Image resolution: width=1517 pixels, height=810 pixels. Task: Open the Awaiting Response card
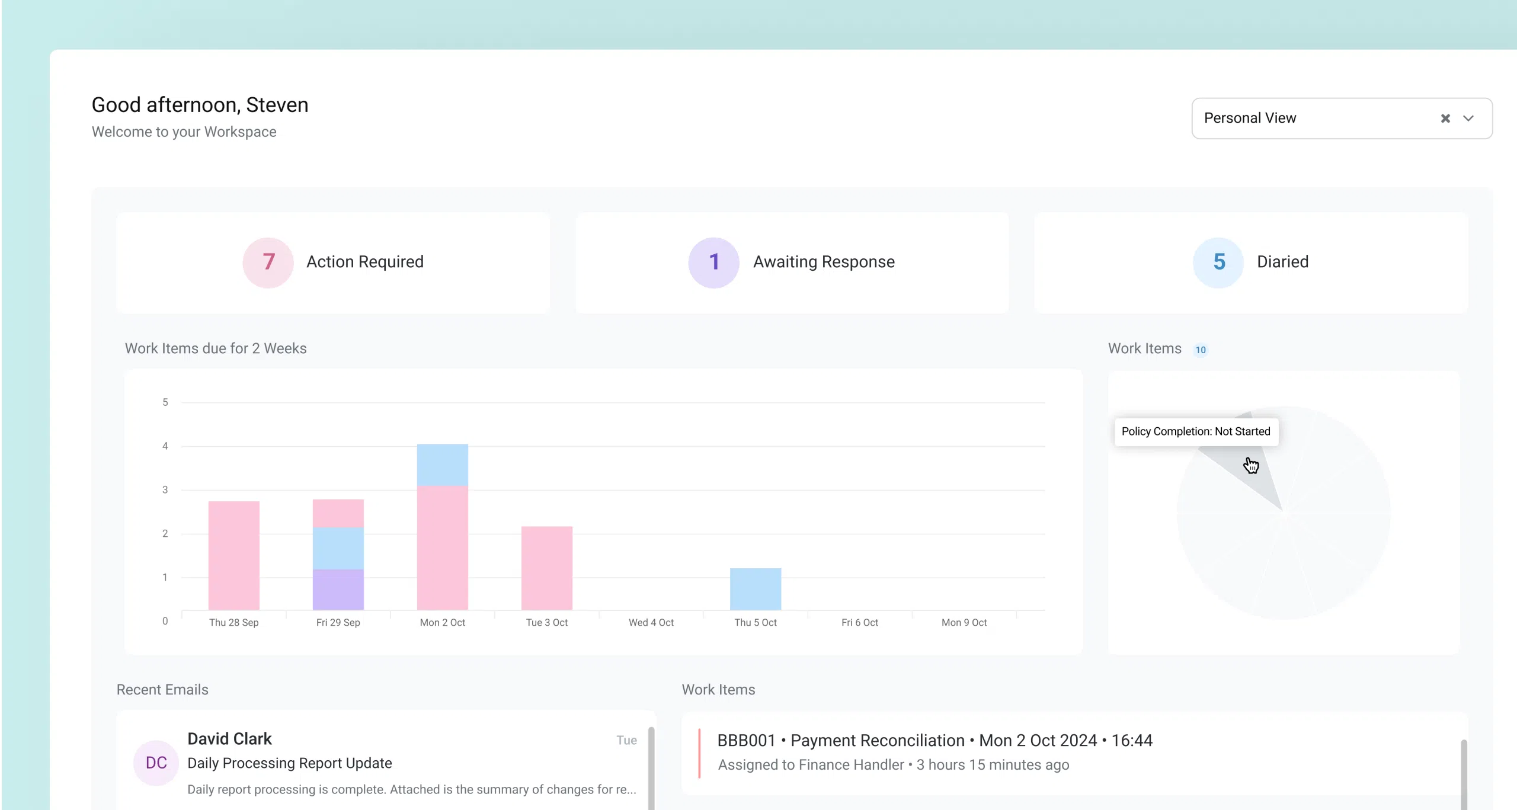coord(824,262)
